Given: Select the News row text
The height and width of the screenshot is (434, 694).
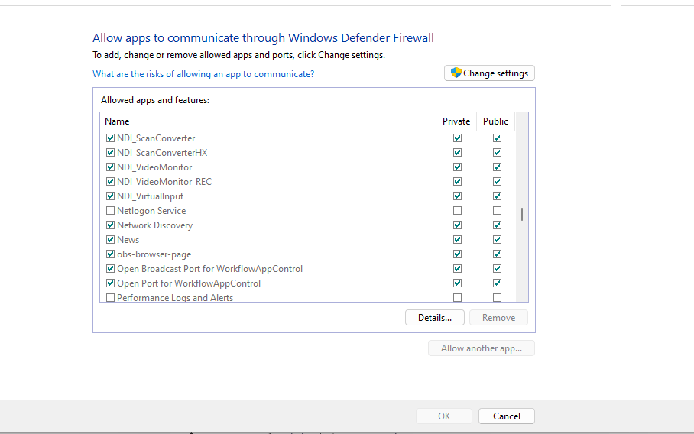Looking at the screenshot, I should click(x=128, y=240).
